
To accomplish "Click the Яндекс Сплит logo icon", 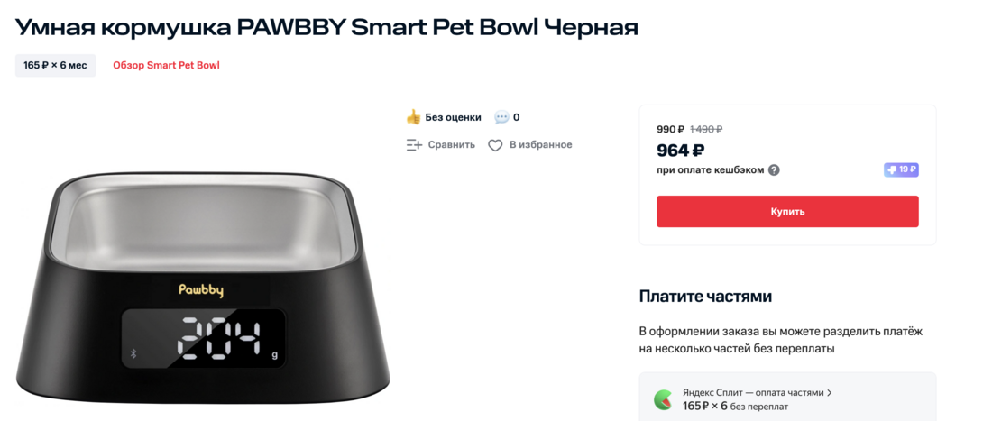I will (663, 399).
